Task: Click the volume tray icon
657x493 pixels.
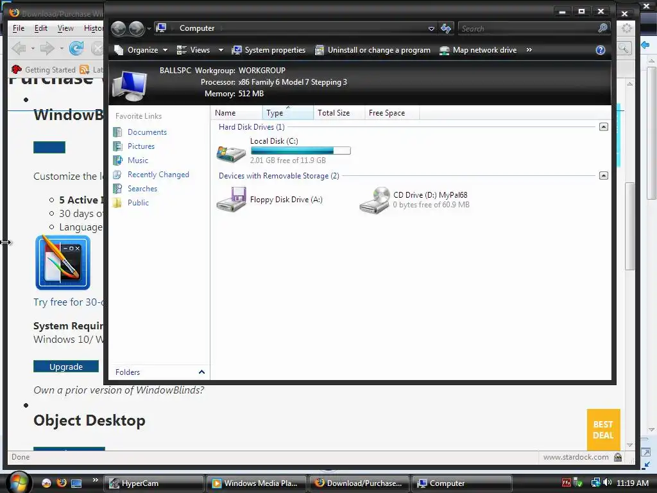Action: point(608,483)
